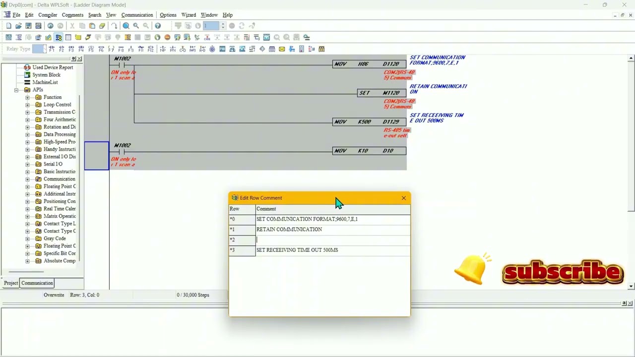Click the F12 toolbar icon
The height and width of the screenshot is (357, 635).
pos(151,49)
